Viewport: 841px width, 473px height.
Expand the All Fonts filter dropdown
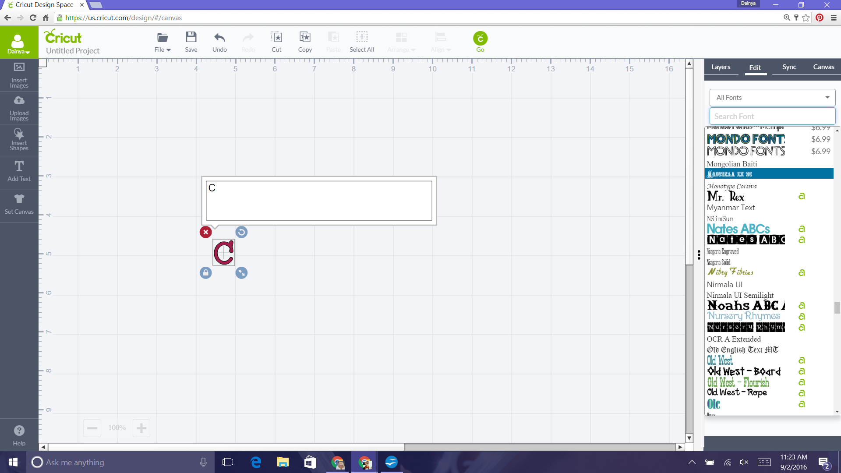pos(772,98)
